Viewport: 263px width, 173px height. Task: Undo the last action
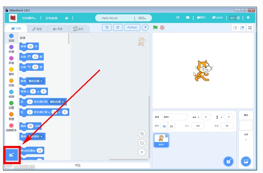pos(107,27)
